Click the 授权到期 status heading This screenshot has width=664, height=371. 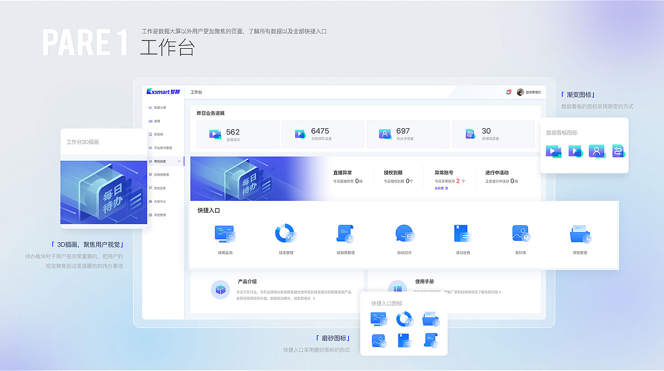pos(394,173)
